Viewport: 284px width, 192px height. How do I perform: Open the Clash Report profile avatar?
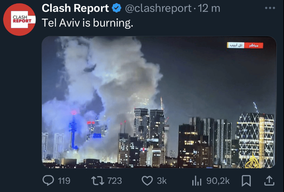click(19, 19)
